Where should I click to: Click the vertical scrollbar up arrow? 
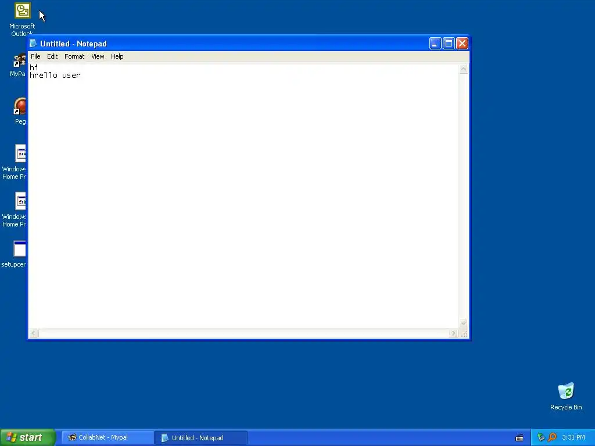point(464,69)
